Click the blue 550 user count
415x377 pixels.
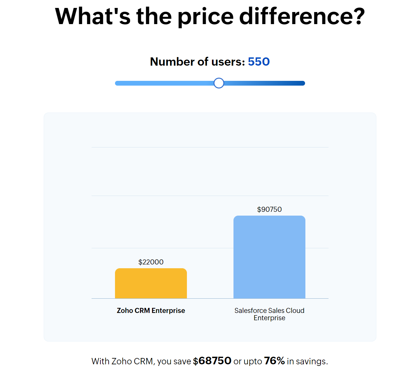coord(259,62)
